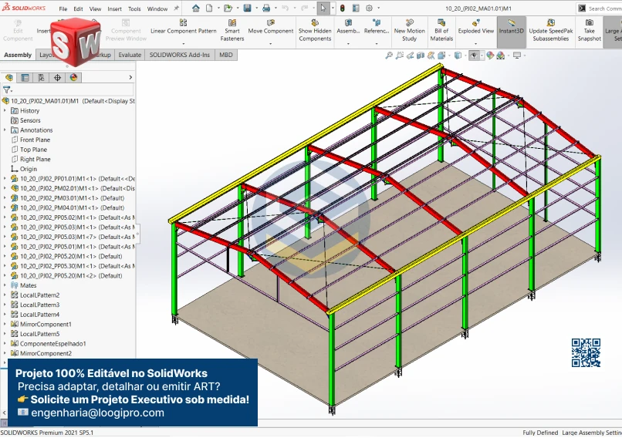Screen dimensions: 622x438
Task: Expand the History folder in tree
Action: [x=5, y=111]
